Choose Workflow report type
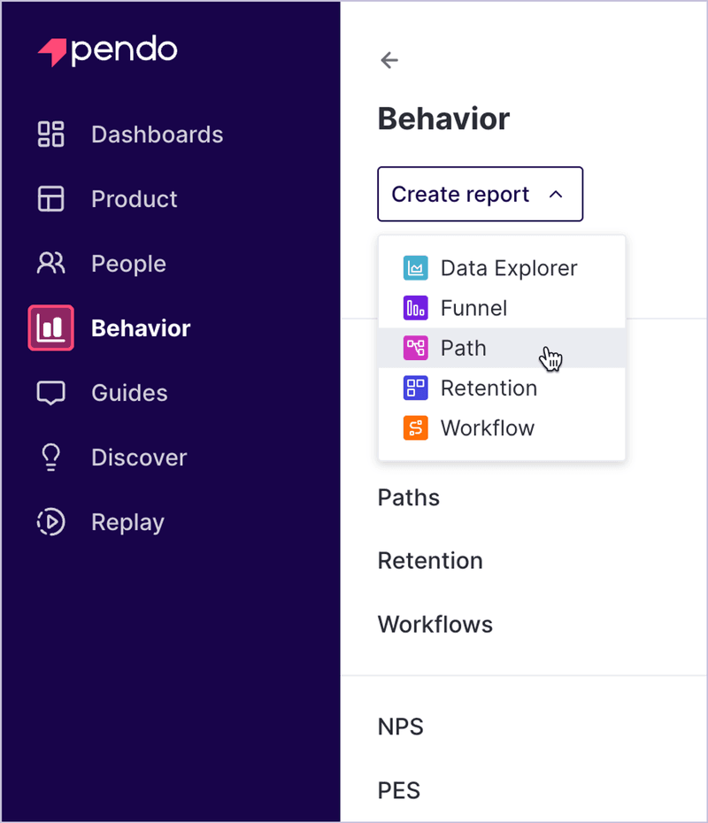The width and height of the screenshot is (708, 823). tap(487, 428)
